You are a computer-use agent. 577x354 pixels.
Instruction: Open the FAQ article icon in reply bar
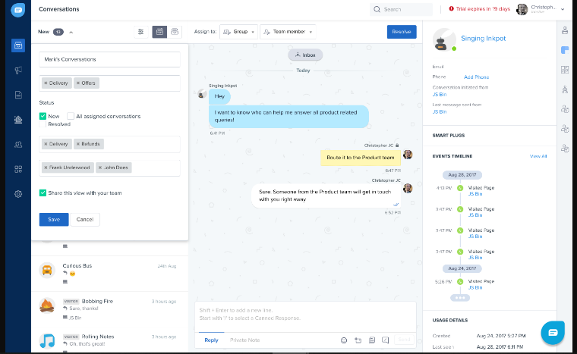click(x=372, y=340)
